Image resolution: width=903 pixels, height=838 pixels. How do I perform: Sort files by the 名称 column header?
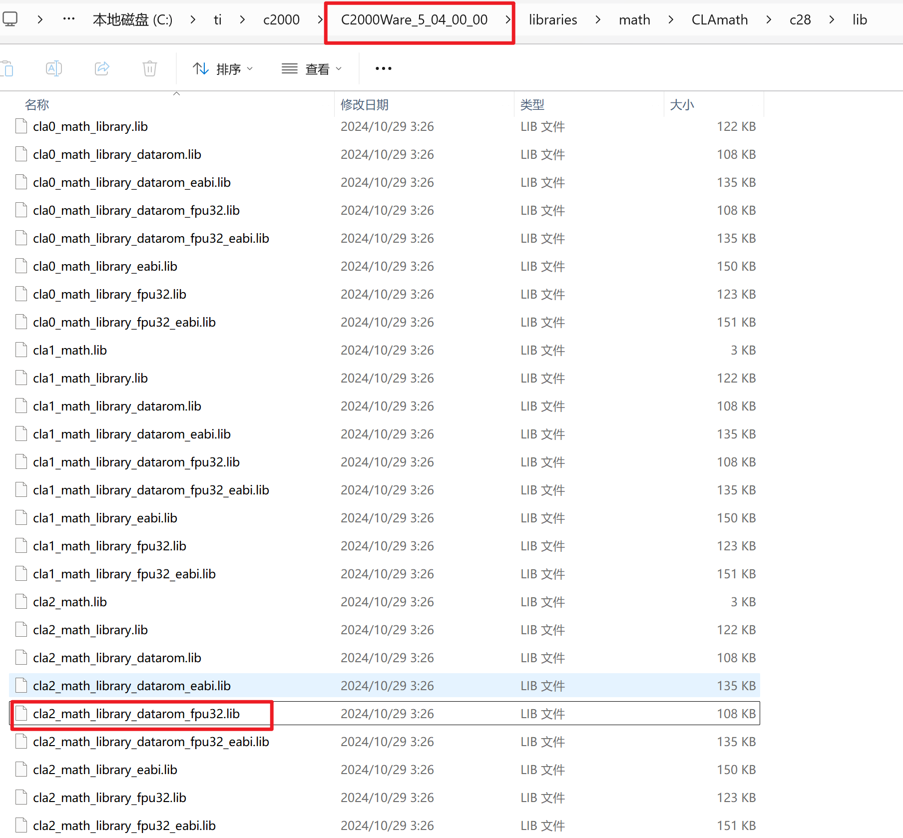point(37,104)
